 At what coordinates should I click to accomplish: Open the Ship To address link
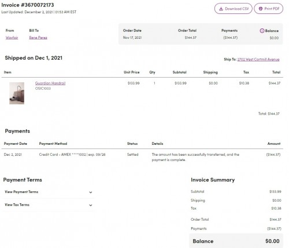(258, 59)
